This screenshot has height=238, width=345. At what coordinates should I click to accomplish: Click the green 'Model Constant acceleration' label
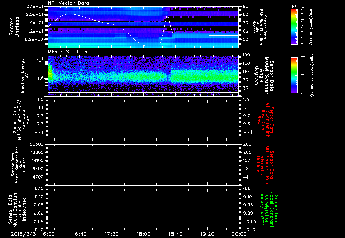coord(269,209)
